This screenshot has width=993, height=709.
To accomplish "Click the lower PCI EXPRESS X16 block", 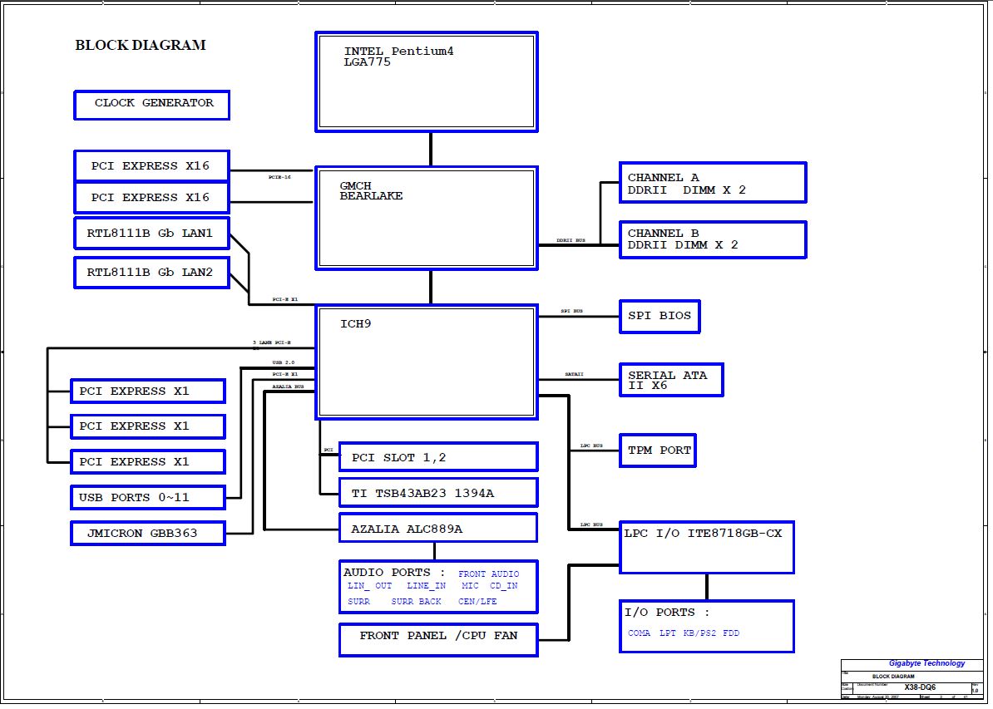I will [x=152, y=198].
